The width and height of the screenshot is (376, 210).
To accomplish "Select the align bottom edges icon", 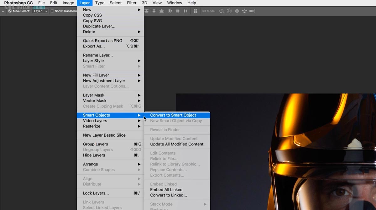I will click(x=161, y=11).
